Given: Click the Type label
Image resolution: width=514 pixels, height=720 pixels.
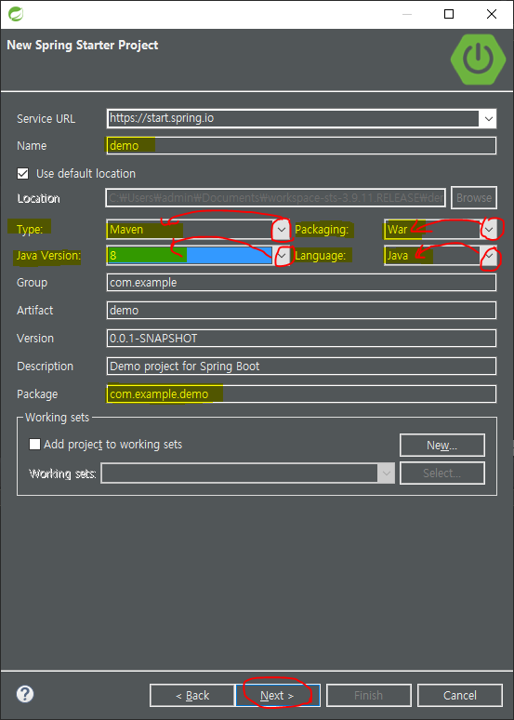Looking at the screenshot, I should pyautogui.click(x=30, y=229).
